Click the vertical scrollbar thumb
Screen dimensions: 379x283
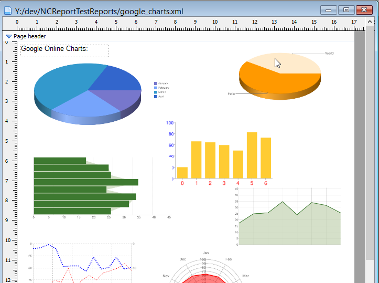tap(370, 143)
